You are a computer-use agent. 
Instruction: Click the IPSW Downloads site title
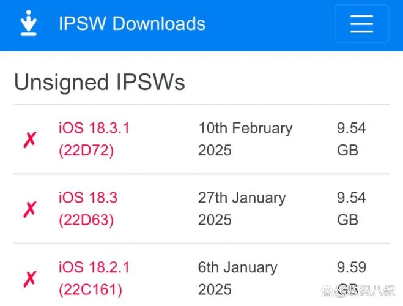[131, 24]
